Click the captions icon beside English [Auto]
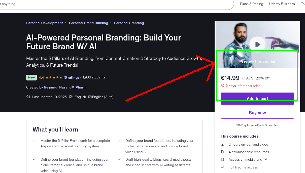305x173 pixels. point(90,97)
